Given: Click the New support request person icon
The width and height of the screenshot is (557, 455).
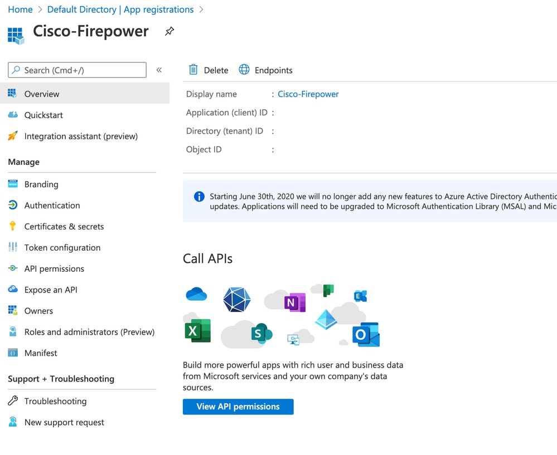Looking at the screenshot, I should click(x=13, y=422).
